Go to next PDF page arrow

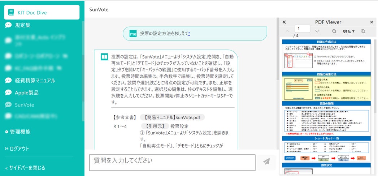point(317,31)
